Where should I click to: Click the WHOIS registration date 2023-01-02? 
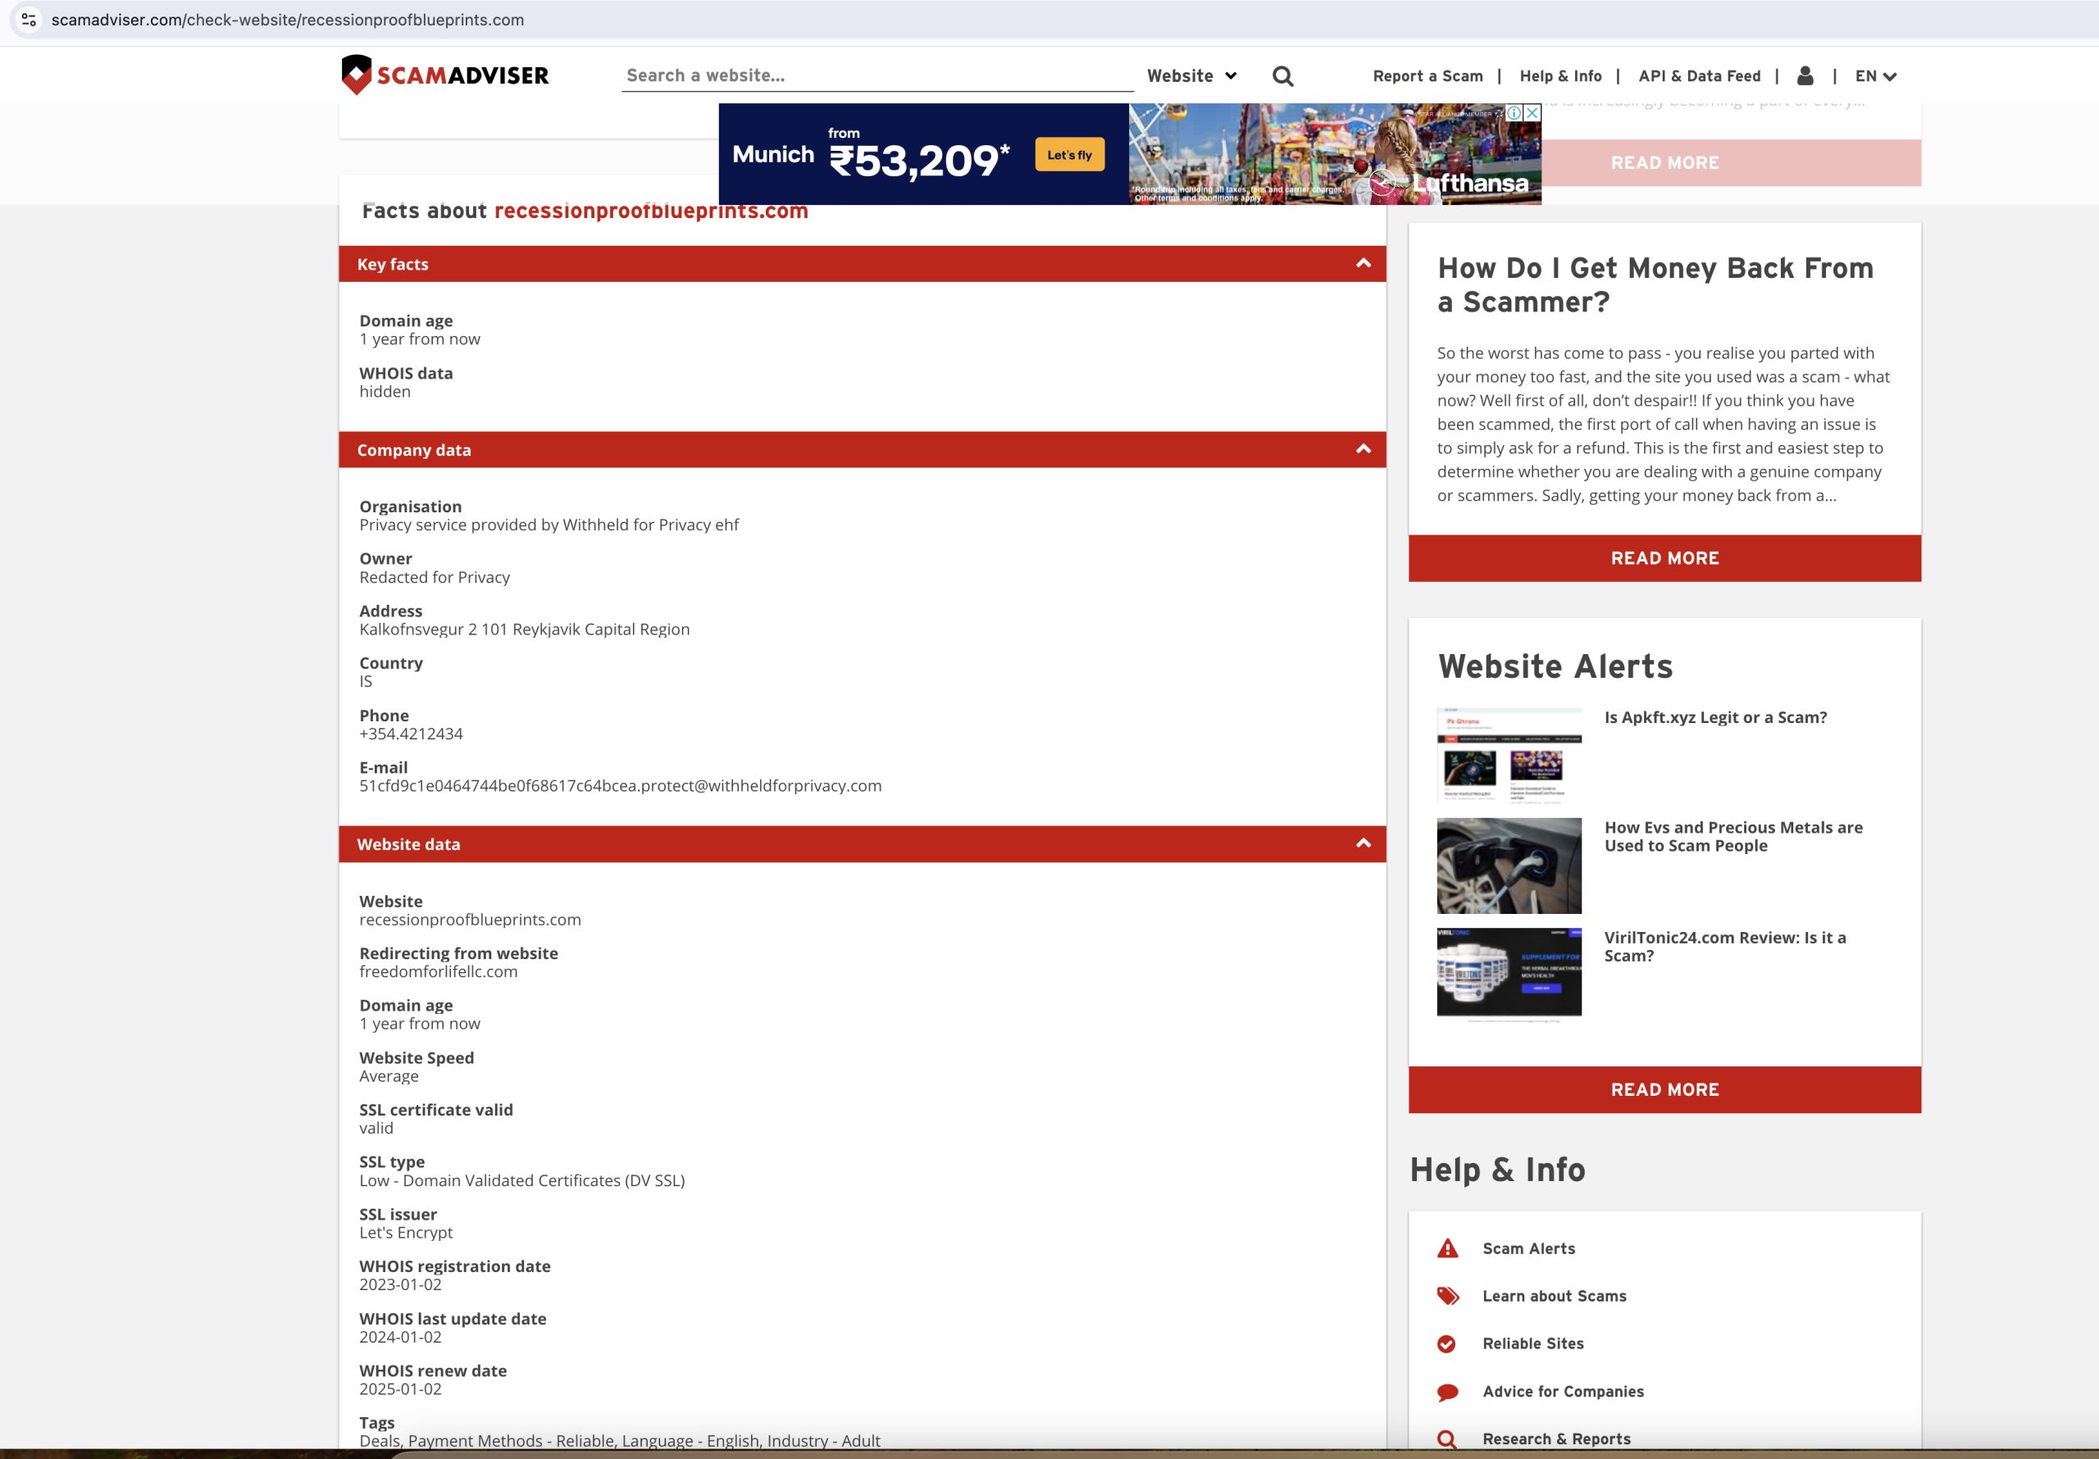coord(399,1284)
